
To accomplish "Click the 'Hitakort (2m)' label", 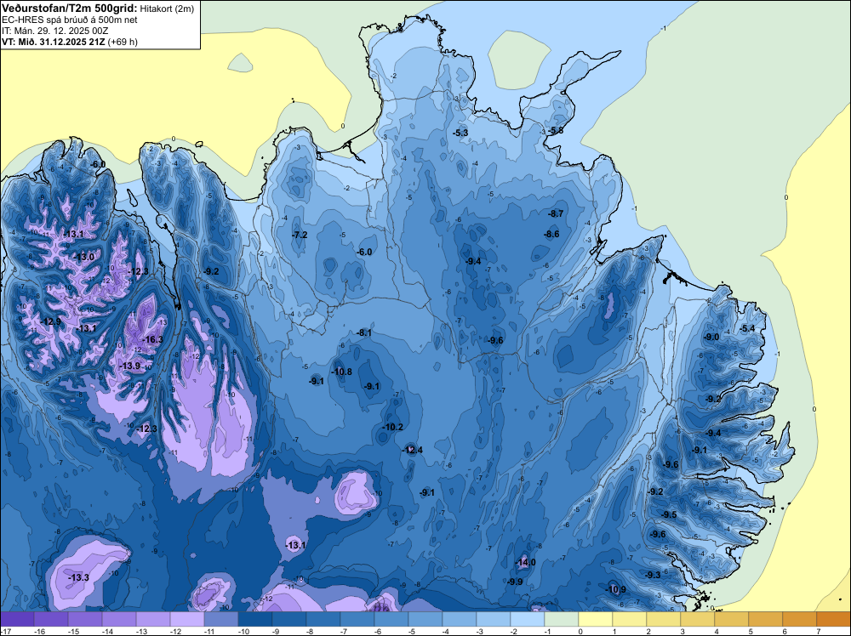I will [167, 9].
